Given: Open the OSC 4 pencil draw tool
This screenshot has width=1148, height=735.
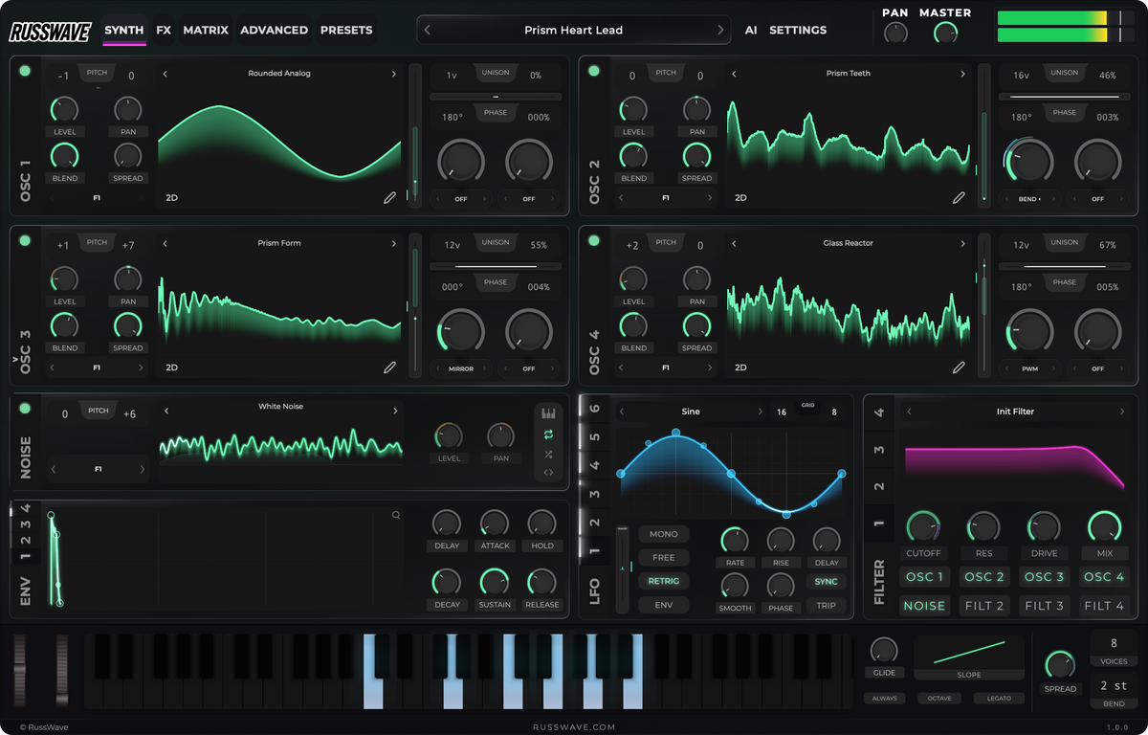Looking at the screenshot, I should pyautogui.click(x=959, y=367).
